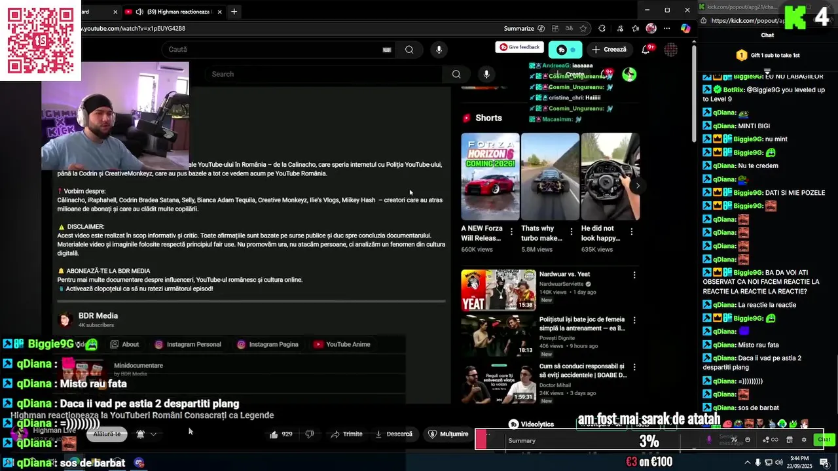Open the Nardwuar vs. Yeat video
This screenshot has width=838, height=471.
point(498,290)
